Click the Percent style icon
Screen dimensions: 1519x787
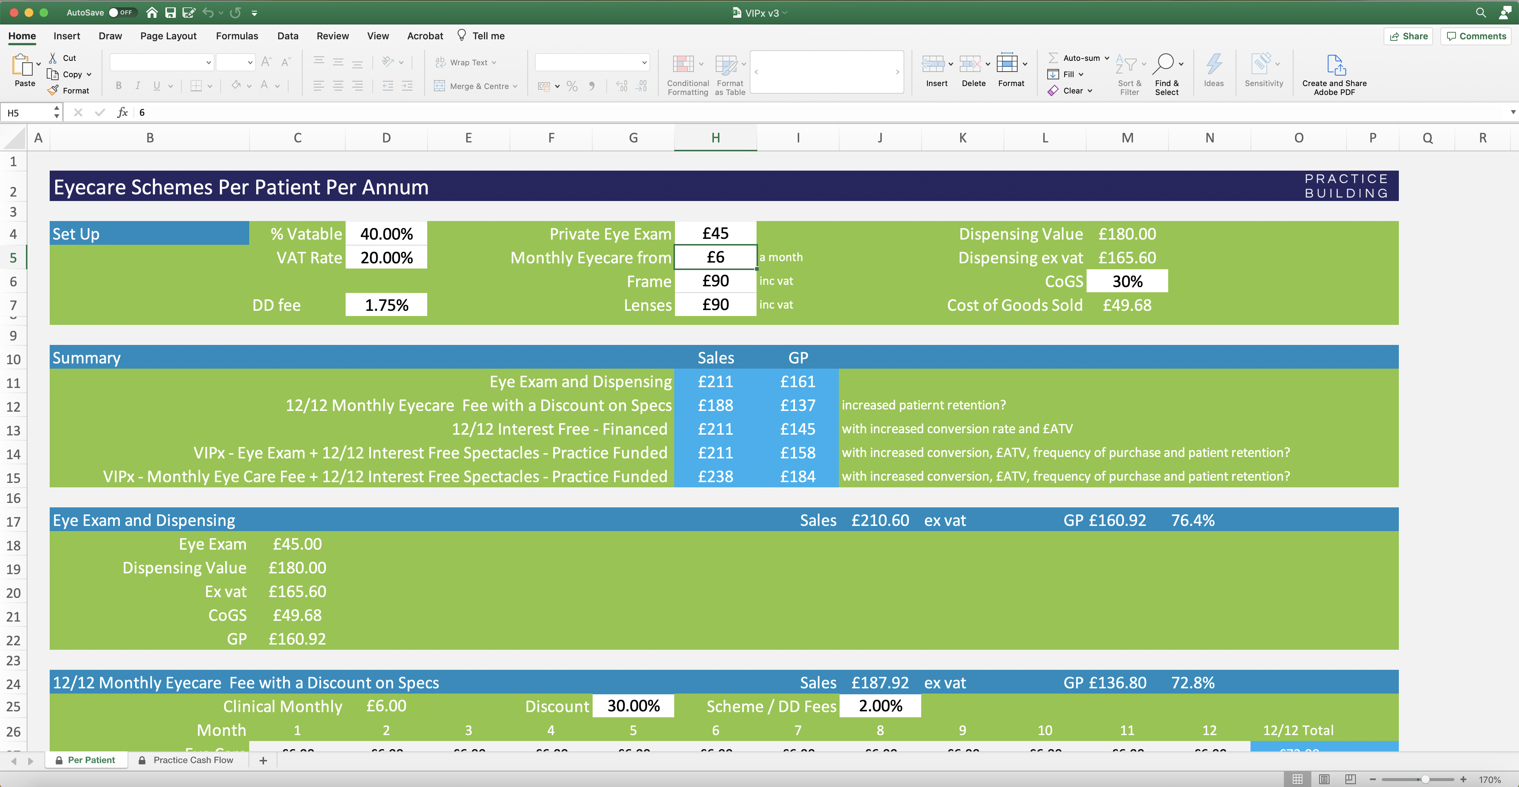point(571,86)
